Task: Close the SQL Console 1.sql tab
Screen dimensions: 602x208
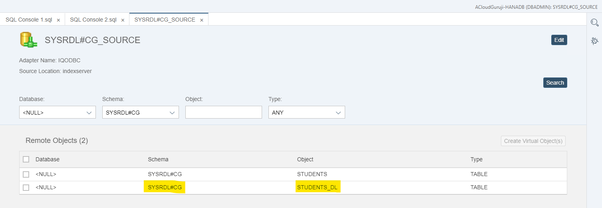Action: 58,20
